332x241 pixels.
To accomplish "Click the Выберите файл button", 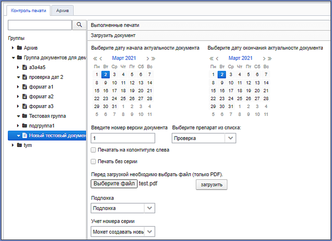I will coord(114,184).
